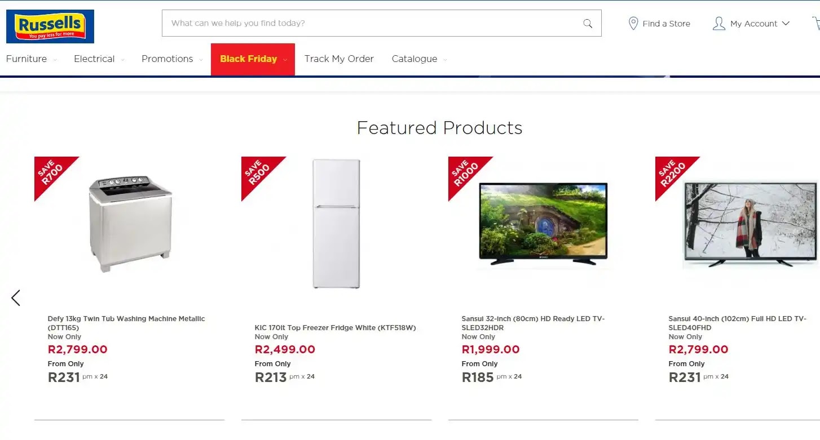Image resolution: width=820 pixels, height=440 pixels.
Task: Open Track My Order from the navigation
Action: (339, 59)
